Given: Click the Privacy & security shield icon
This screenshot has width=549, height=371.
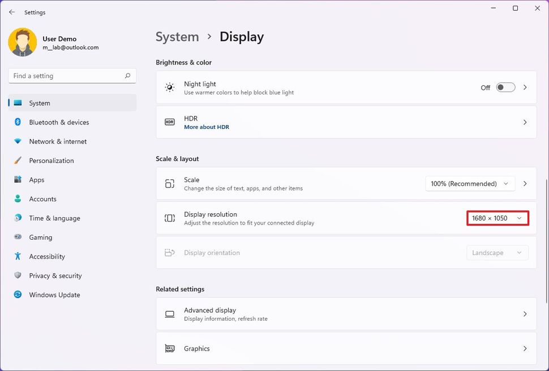Looking at the screenshot, I should (x=18, y=276).
